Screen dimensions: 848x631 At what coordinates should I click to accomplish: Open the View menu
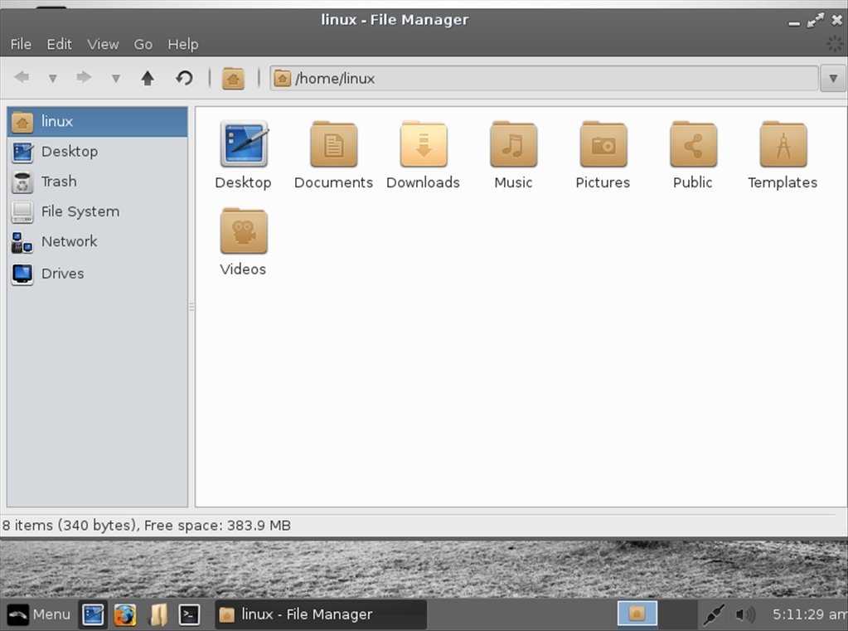point(103,45)
